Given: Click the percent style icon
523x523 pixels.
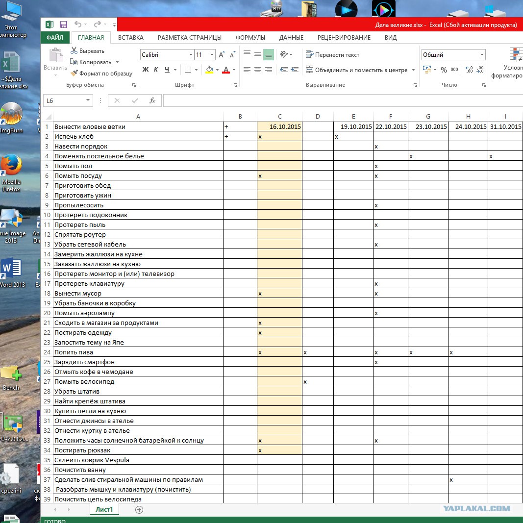Looking at the screenshot, I should tap(444, 70).
